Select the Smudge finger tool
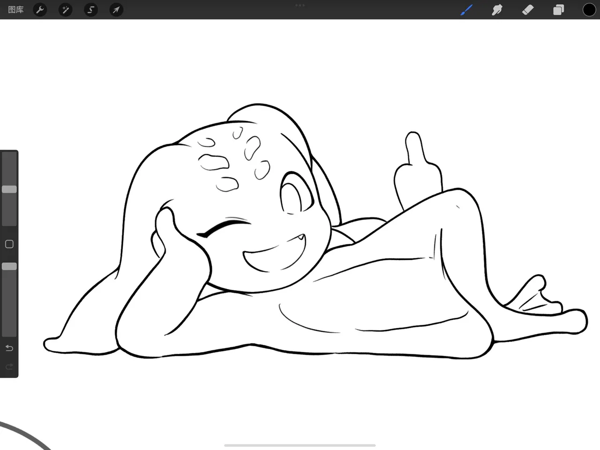Viewport: 600px width, 450px height. pos(497,9)
